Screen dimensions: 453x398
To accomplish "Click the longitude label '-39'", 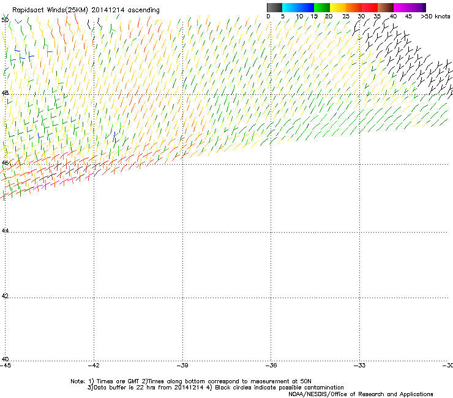I will tap(182, 366).
